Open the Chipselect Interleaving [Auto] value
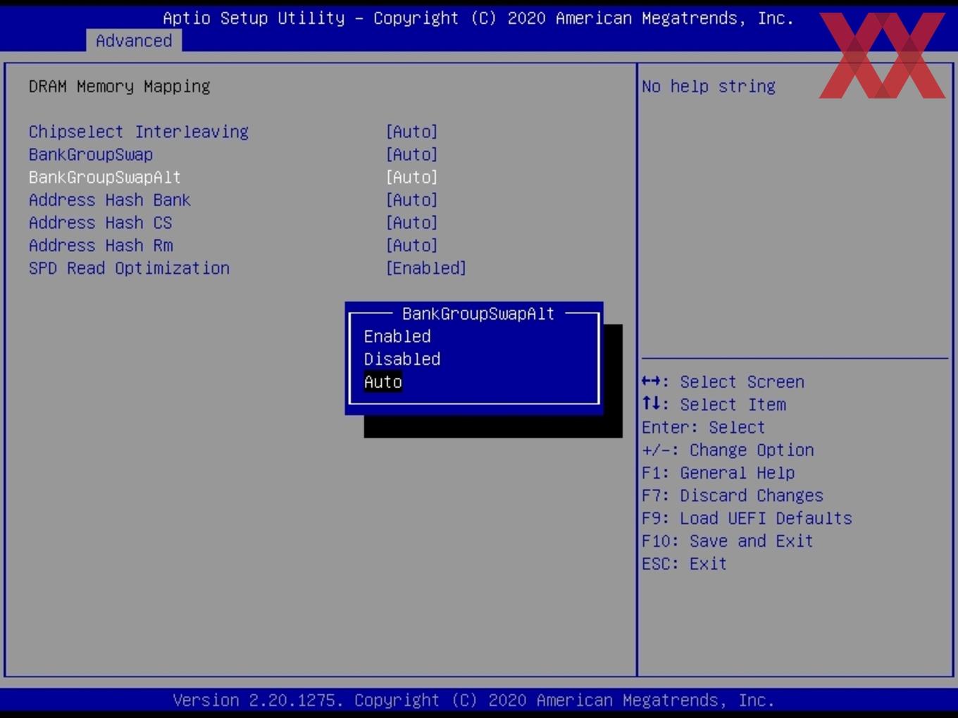 tap(412, 132)
